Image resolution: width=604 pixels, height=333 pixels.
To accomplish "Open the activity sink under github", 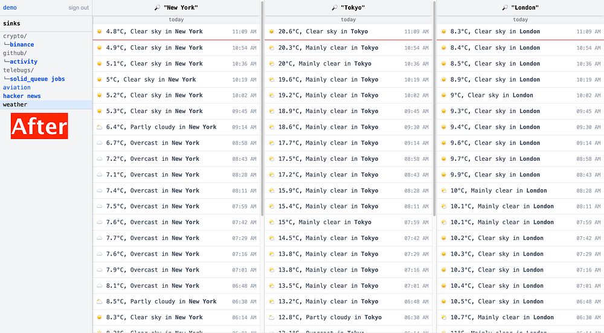I will (24, 62).
